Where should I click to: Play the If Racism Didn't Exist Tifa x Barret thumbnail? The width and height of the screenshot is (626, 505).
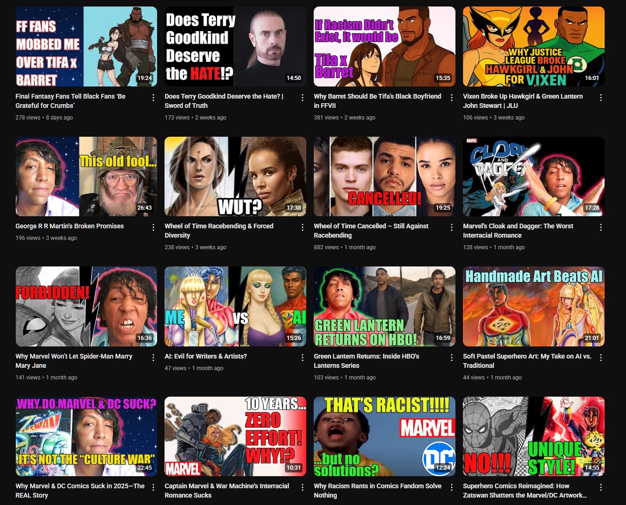(385, 47)
